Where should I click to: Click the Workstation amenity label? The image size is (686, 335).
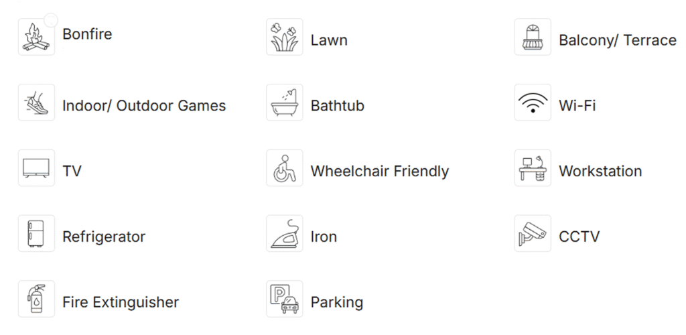(x=600, y=172)
